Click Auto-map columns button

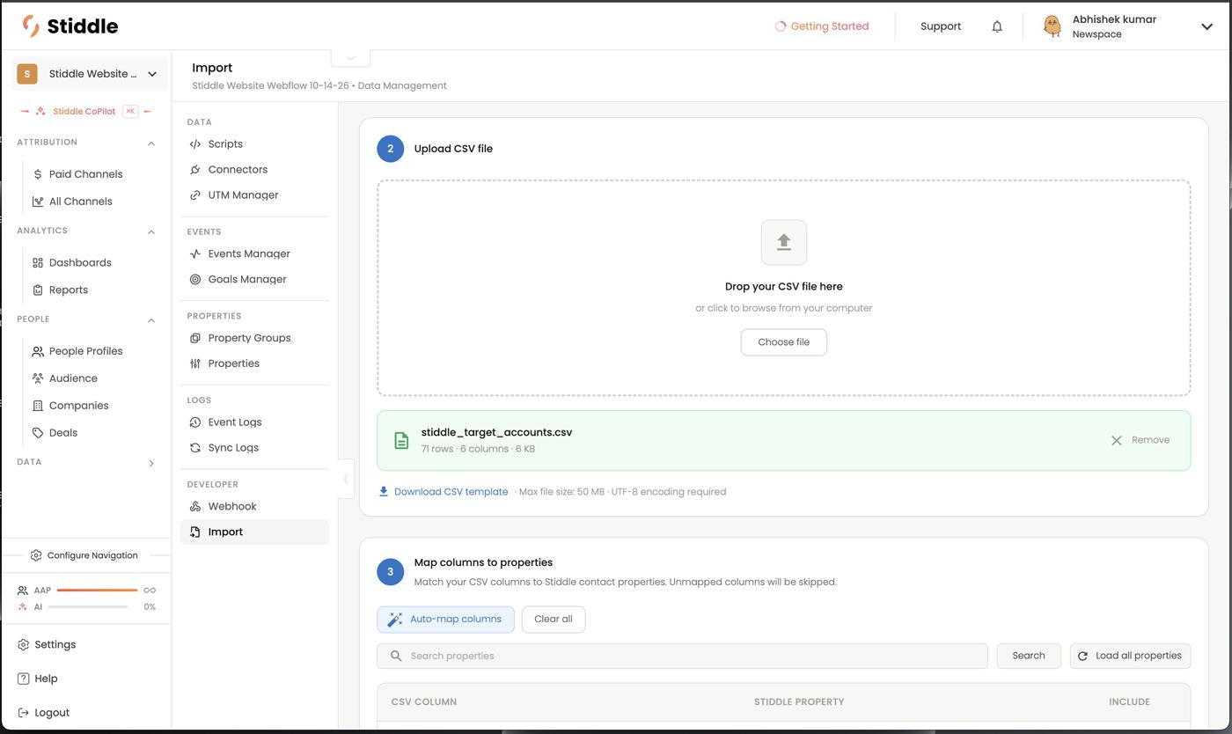click(x=445, y=620)
